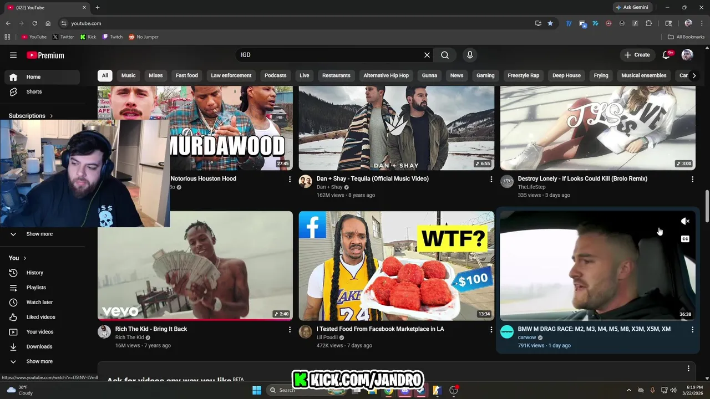The image size is (710, 399).
Task: Advance the filter chips with right arrow
Action: tap(693, 75)
